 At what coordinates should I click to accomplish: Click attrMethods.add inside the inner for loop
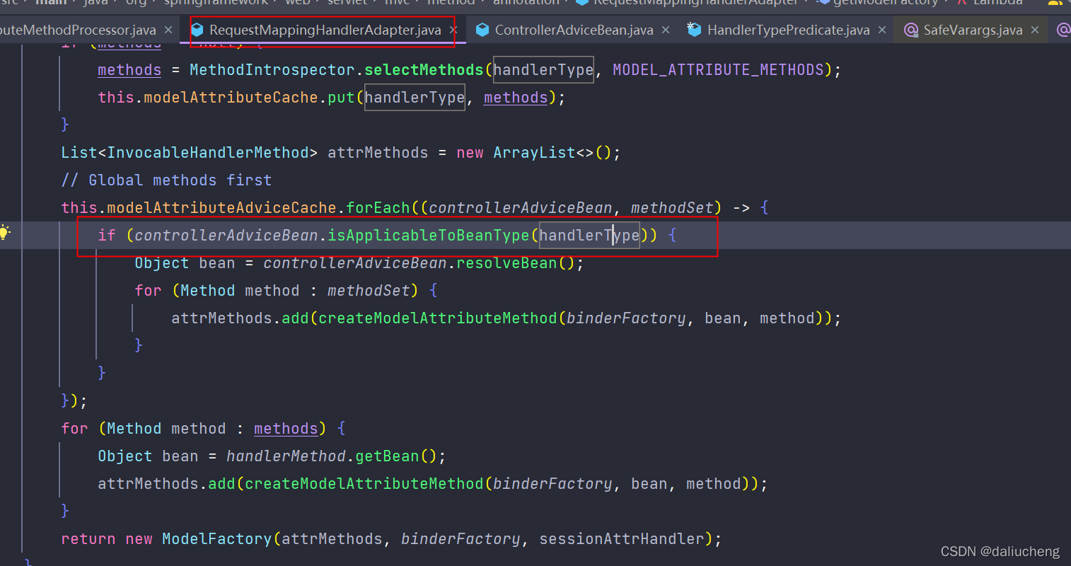[240, 318]
